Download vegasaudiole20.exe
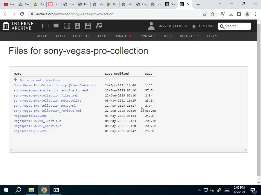Viewport: 261px width, 195px height. pyautogui.click(x=30, y=116)
